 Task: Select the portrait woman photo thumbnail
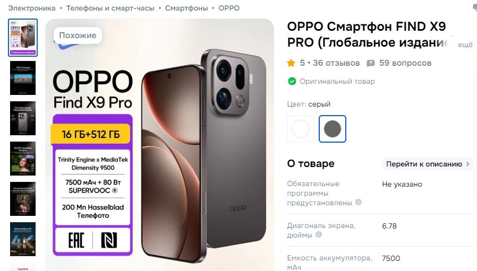coord(23,159)
